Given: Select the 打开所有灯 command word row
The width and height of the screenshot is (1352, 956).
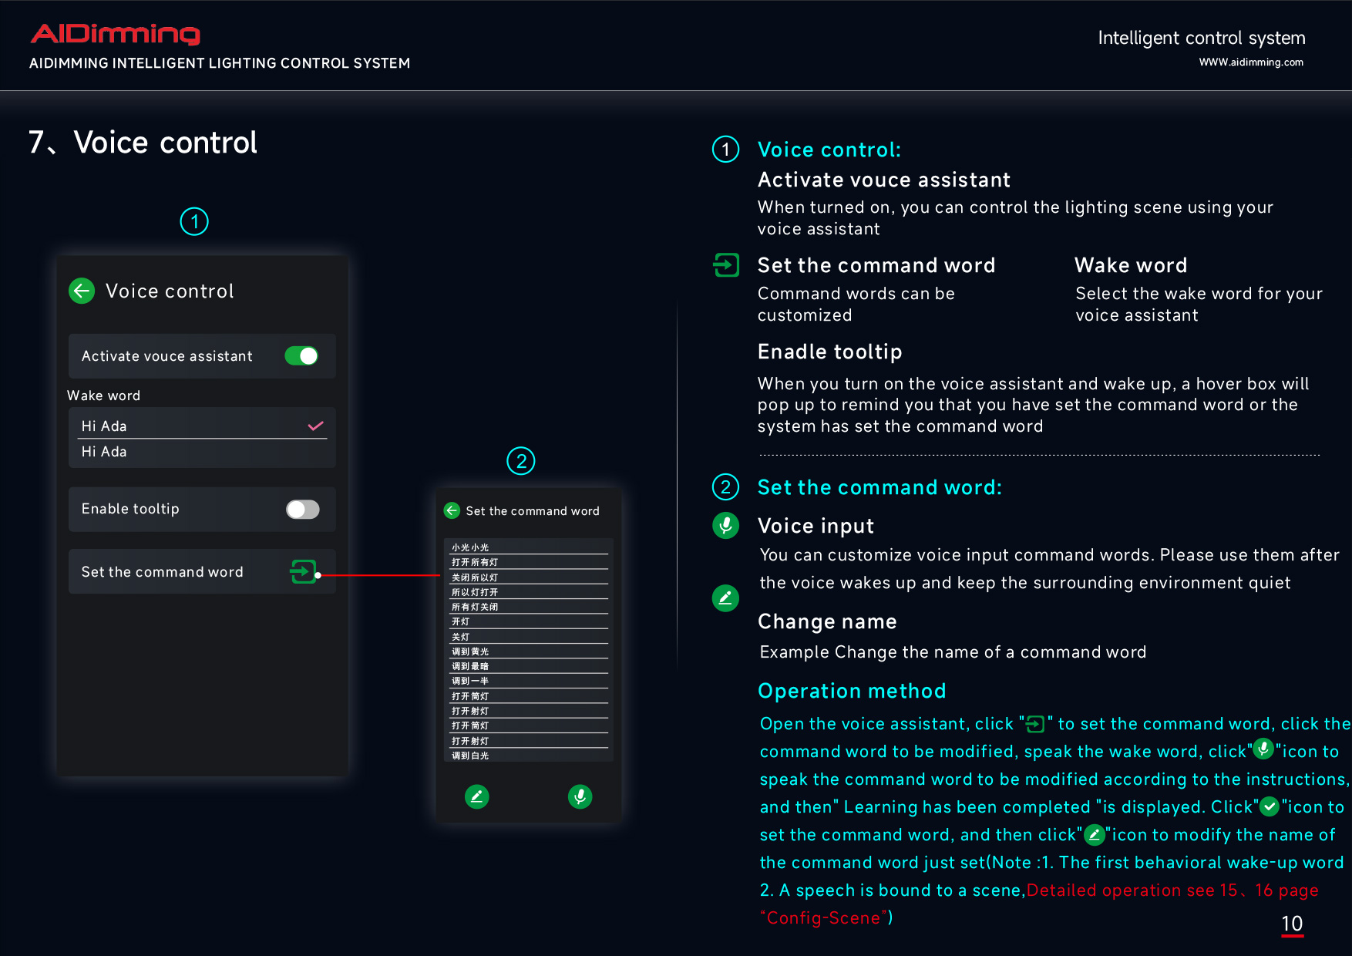Looking at the screenshot, I should tap(529, 562).
